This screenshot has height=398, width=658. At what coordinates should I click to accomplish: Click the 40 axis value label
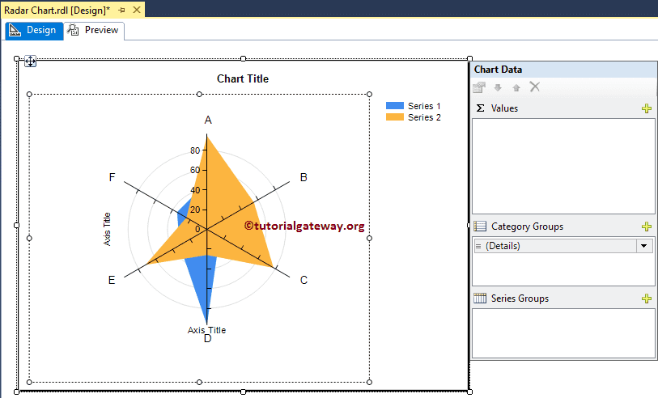195,190
